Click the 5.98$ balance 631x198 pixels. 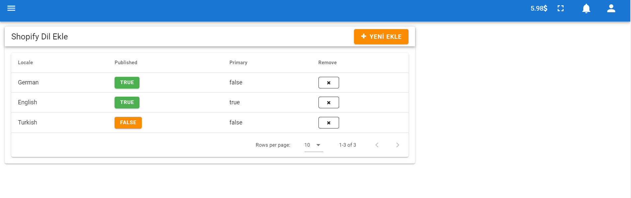click(x=539, y=8)
